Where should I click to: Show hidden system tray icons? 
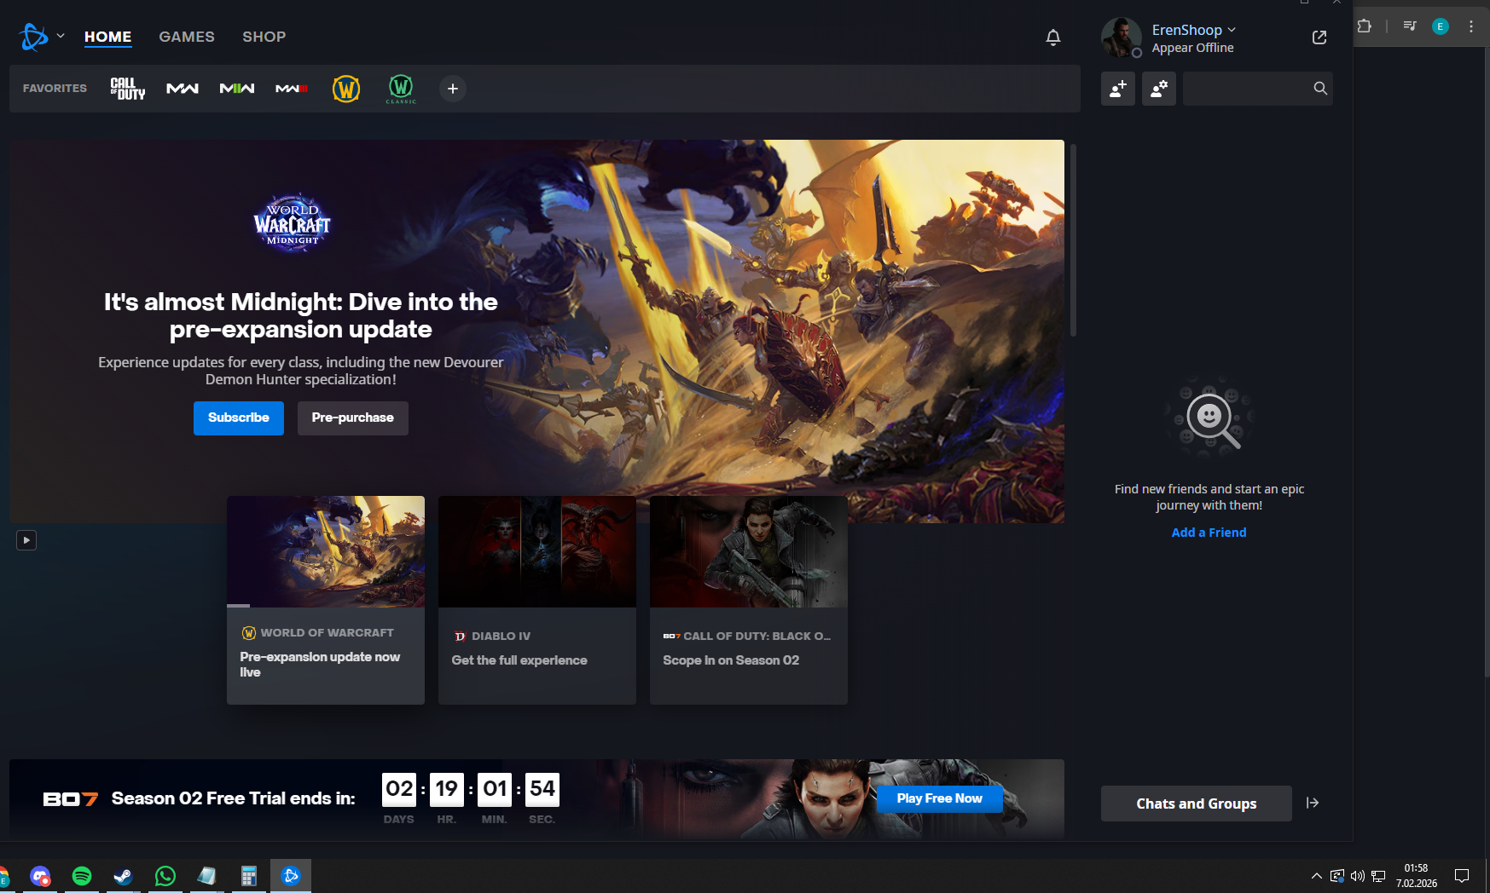(x=1317, y=876)
